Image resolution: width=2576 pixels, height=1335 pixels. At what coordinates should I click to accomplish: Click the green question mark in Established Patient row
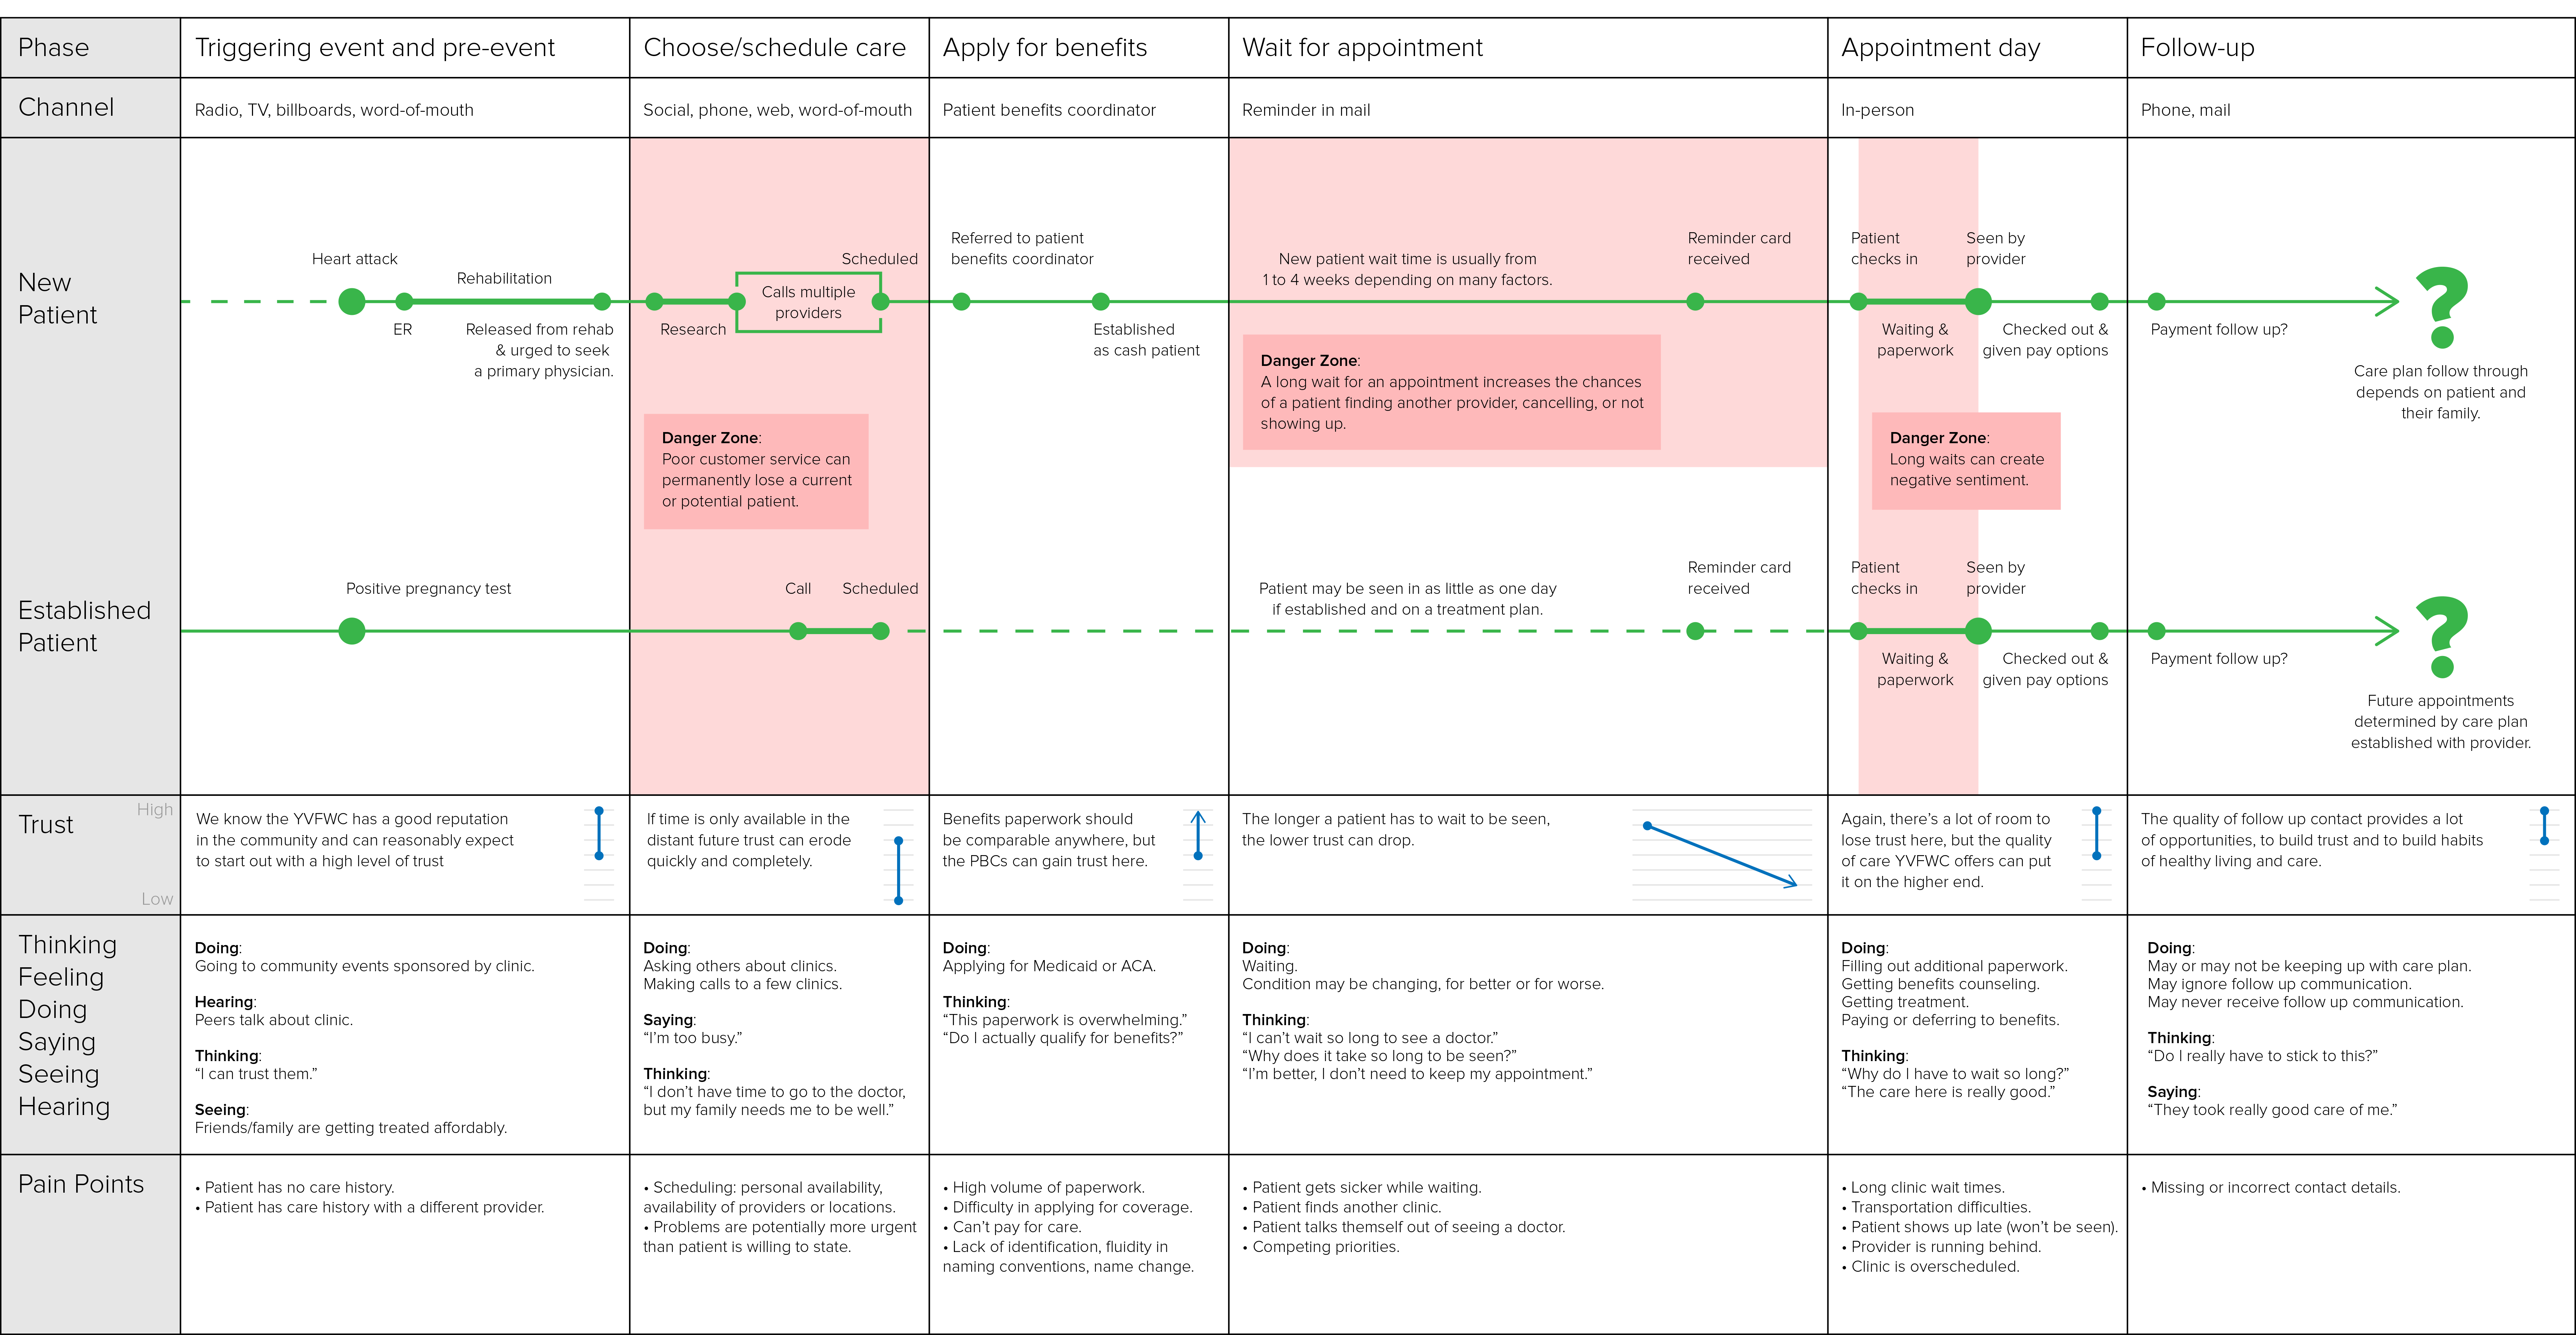[x=2442, y=637]
